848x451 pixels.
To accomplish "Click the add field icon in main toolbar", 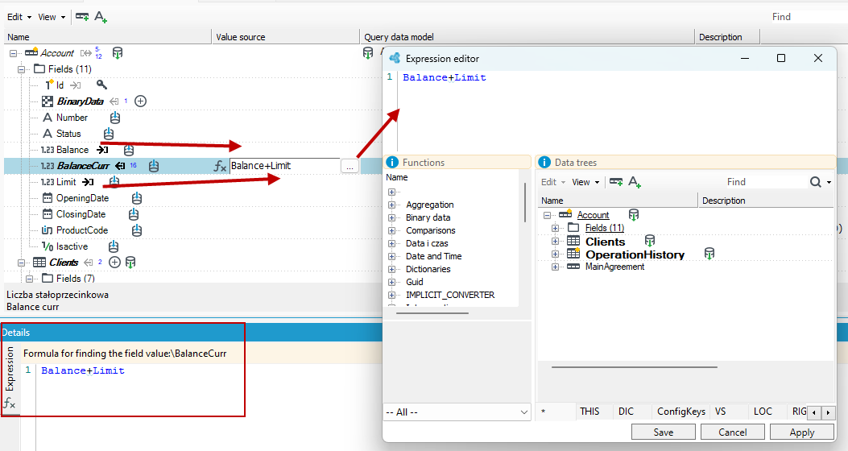I will [82, 17].
